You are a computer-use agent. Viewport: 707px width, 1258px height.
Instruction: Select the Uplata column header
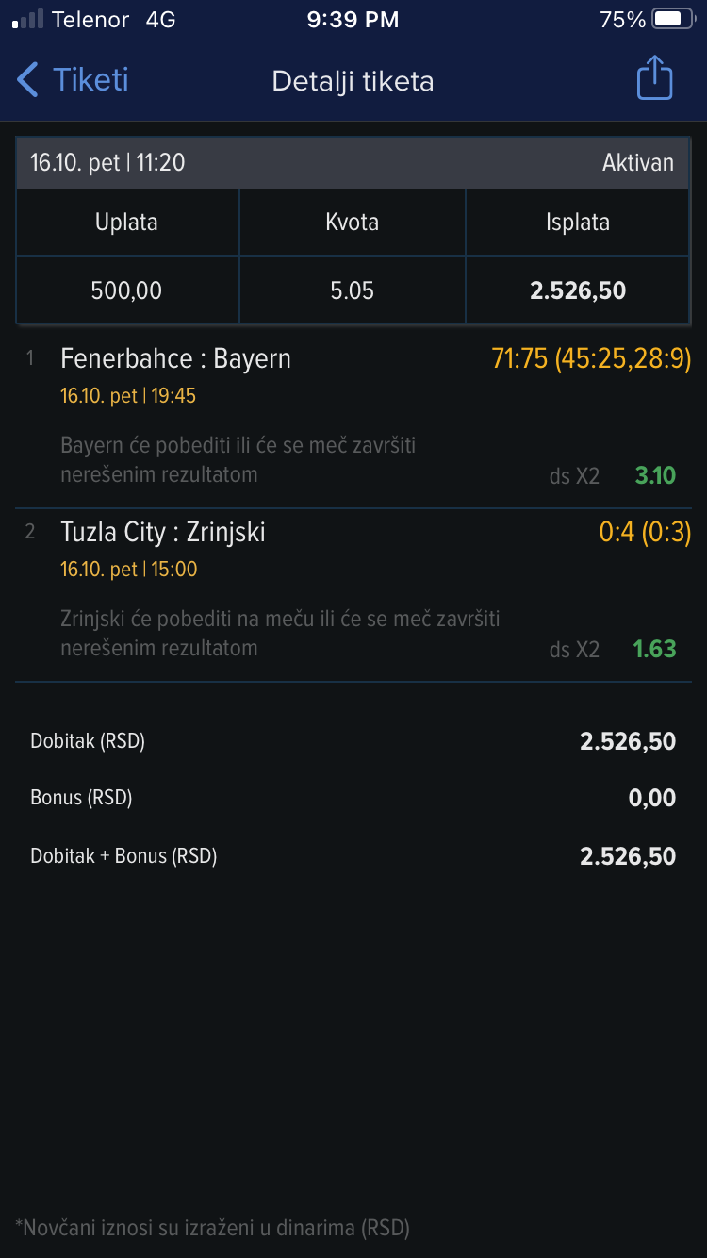pyautogui.click(x=126, y=223)
